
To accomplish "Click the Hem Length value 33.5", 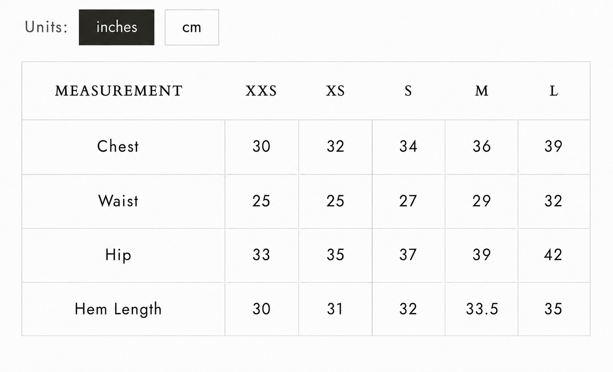I will pos(482,309).
